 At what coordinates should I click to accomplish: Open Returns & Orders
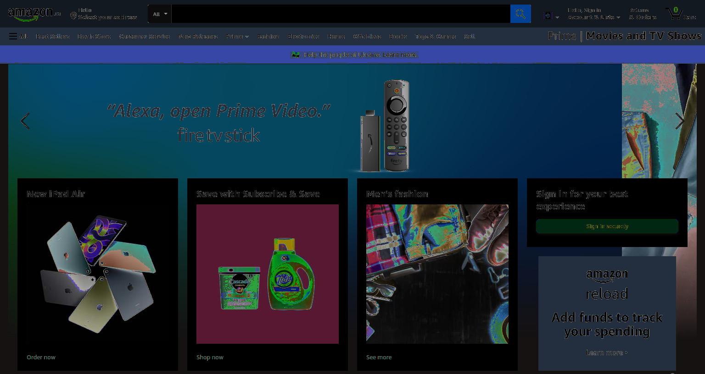(x=643, y=14)
